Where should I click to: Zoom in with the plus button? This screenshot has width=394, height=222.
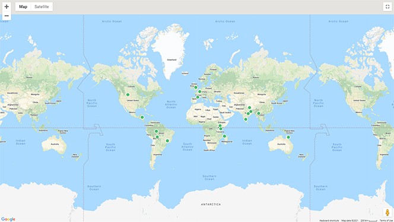[x=7, y=7]
